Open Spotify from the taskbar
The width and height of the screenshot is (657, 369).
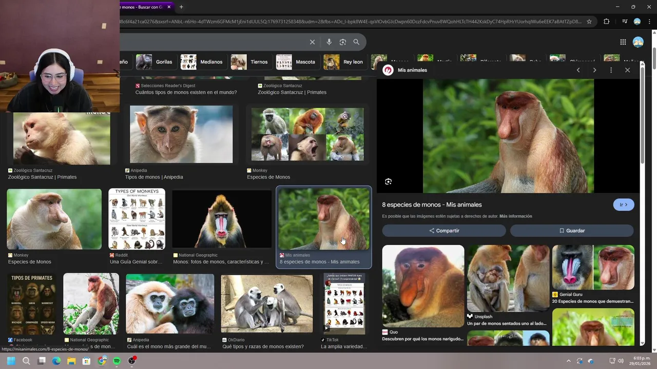tap(117, 361)
